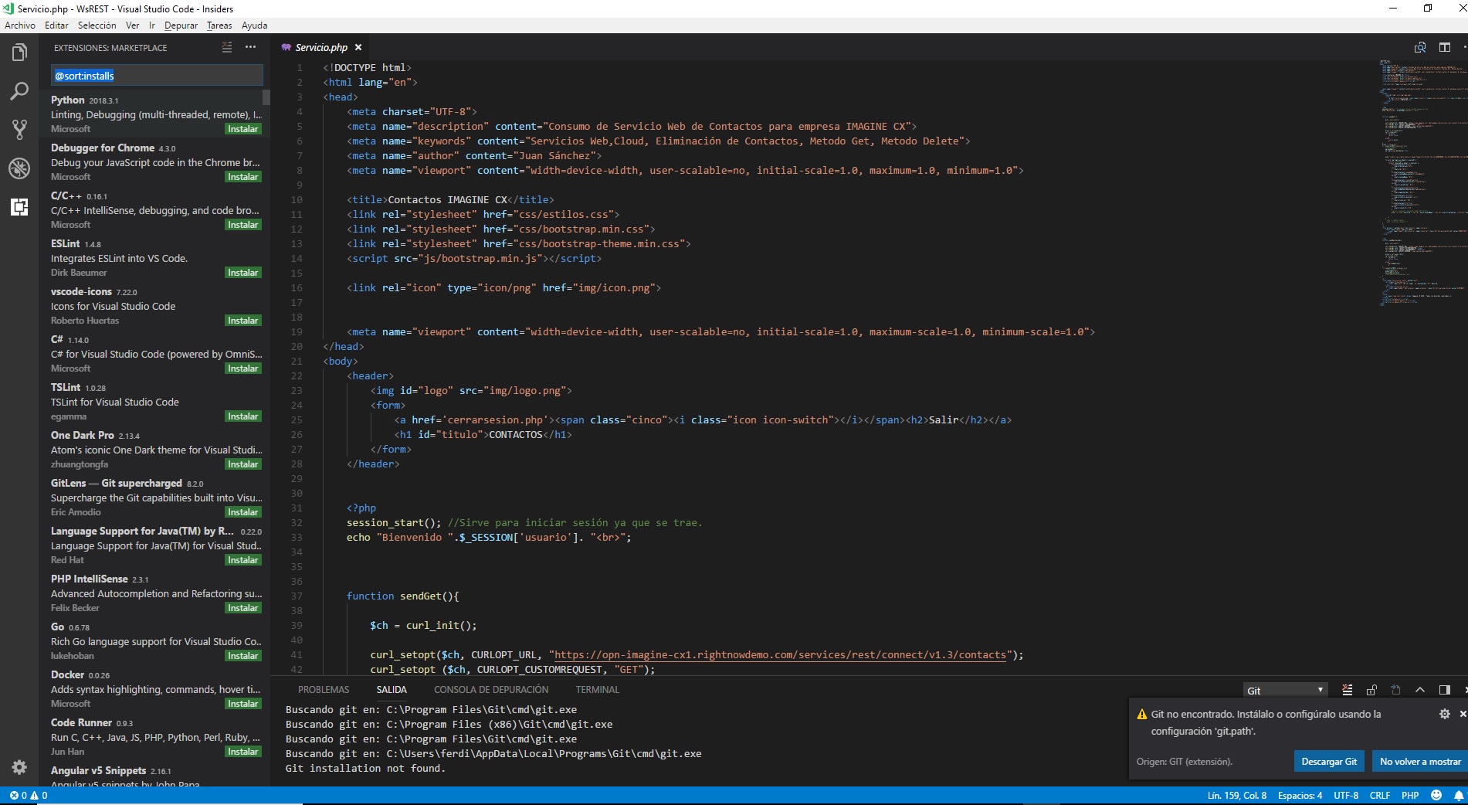
Task: Install the GitLens extension
Action: (x=242, y=512)
